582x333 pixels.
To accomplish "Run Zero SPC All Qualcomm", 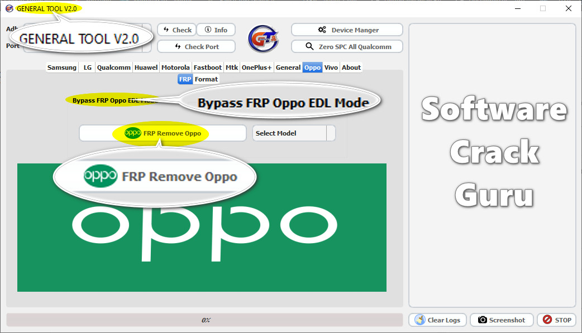I will (x=347, y=47).
